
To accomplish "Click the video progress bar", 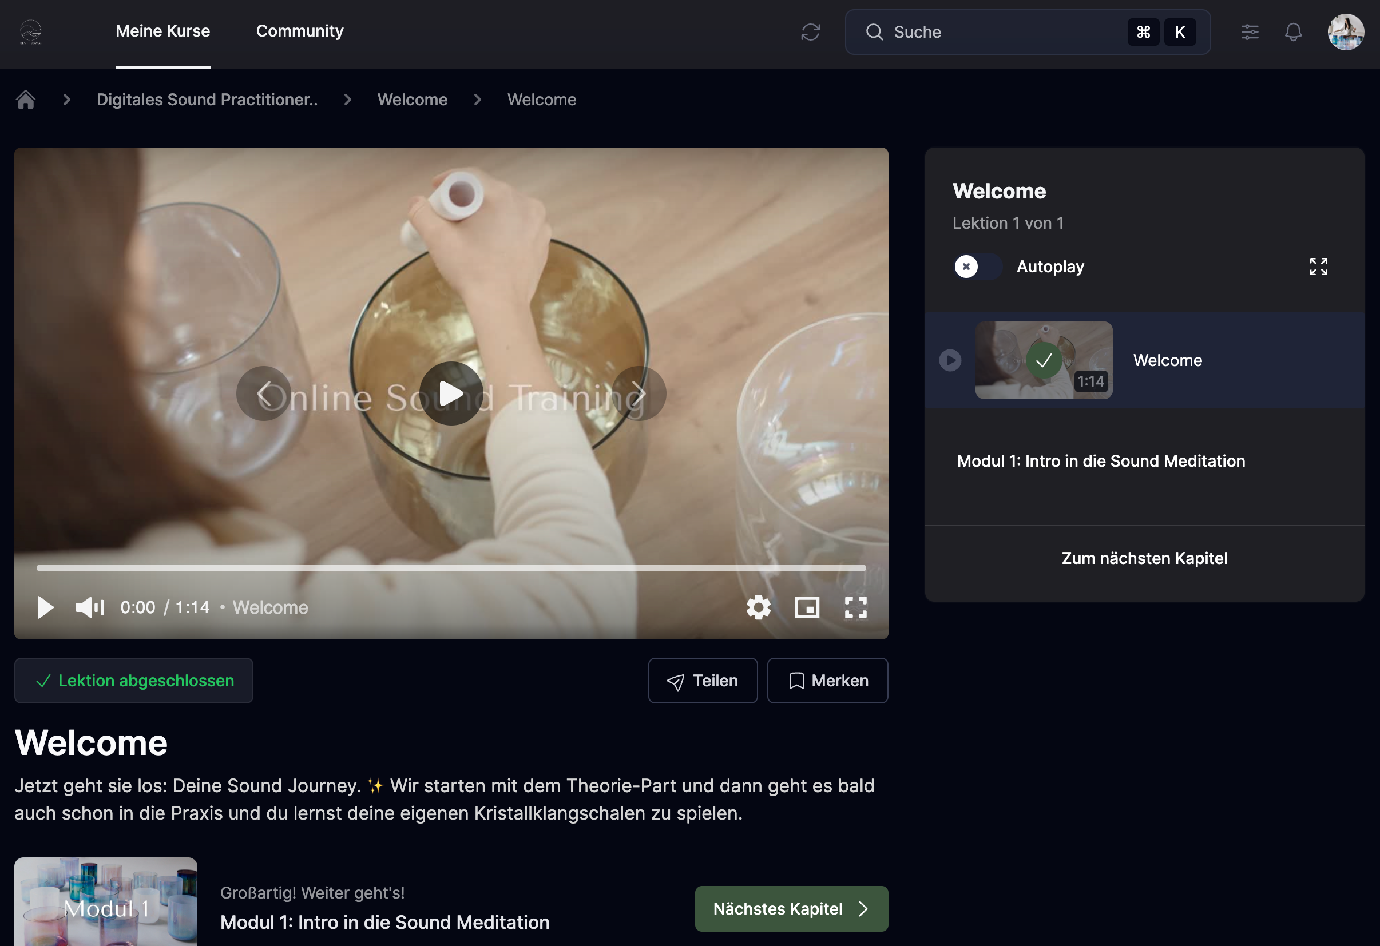I will (x=451, y=568).
